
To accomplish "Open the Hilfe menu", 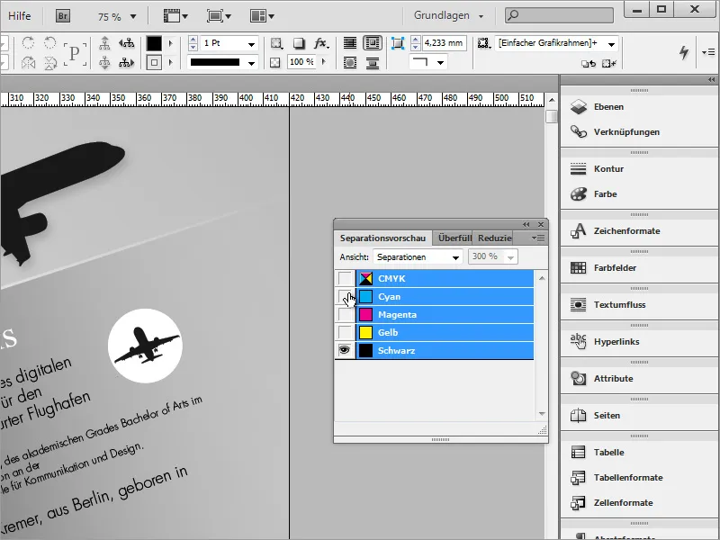I will pyautogui.click(x=20, y=15).
